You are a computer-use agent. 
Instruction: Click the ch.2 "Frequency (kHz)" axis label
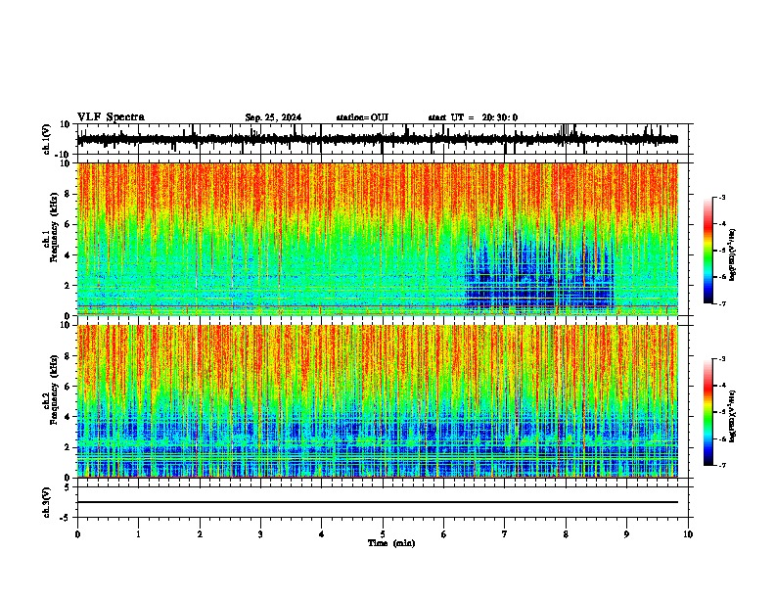point(54,390)
